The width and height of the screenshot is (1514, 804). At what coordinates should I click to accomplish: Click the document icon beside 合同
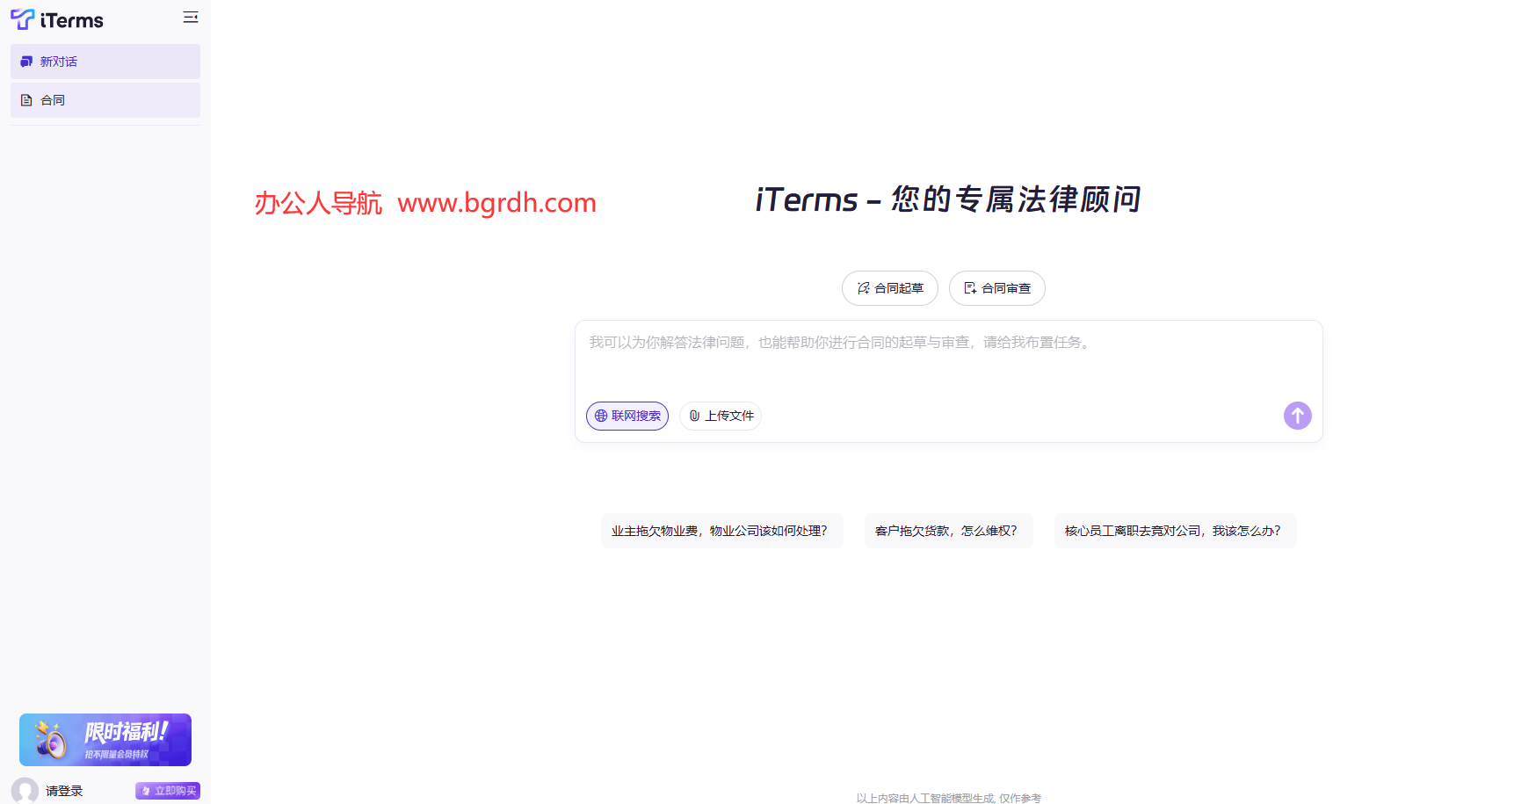click(25, 99)
